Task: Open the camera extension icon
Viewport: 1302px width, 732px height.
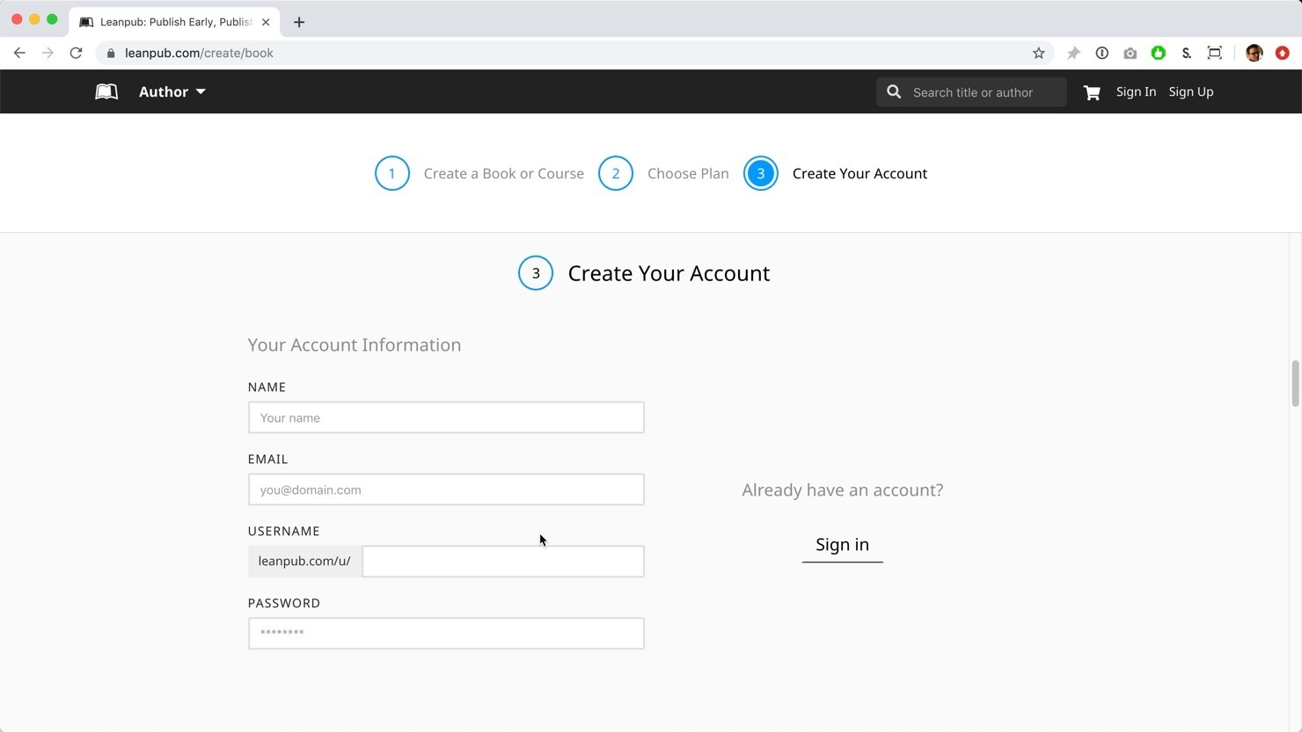Action: pos(1130,53)
